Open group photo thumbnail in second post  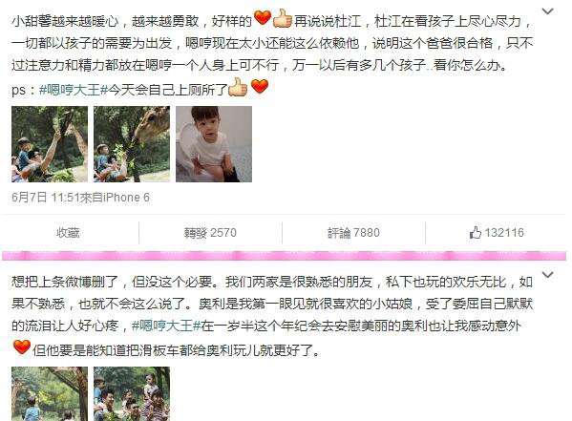tap(132, 393)
